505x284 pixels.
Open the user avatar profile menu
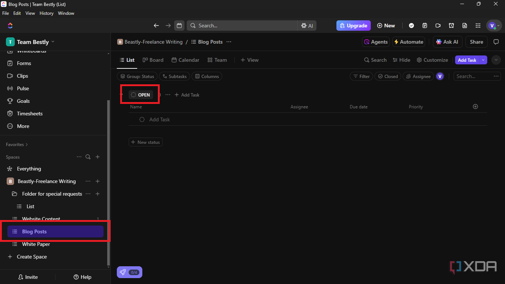coord(494,26)
